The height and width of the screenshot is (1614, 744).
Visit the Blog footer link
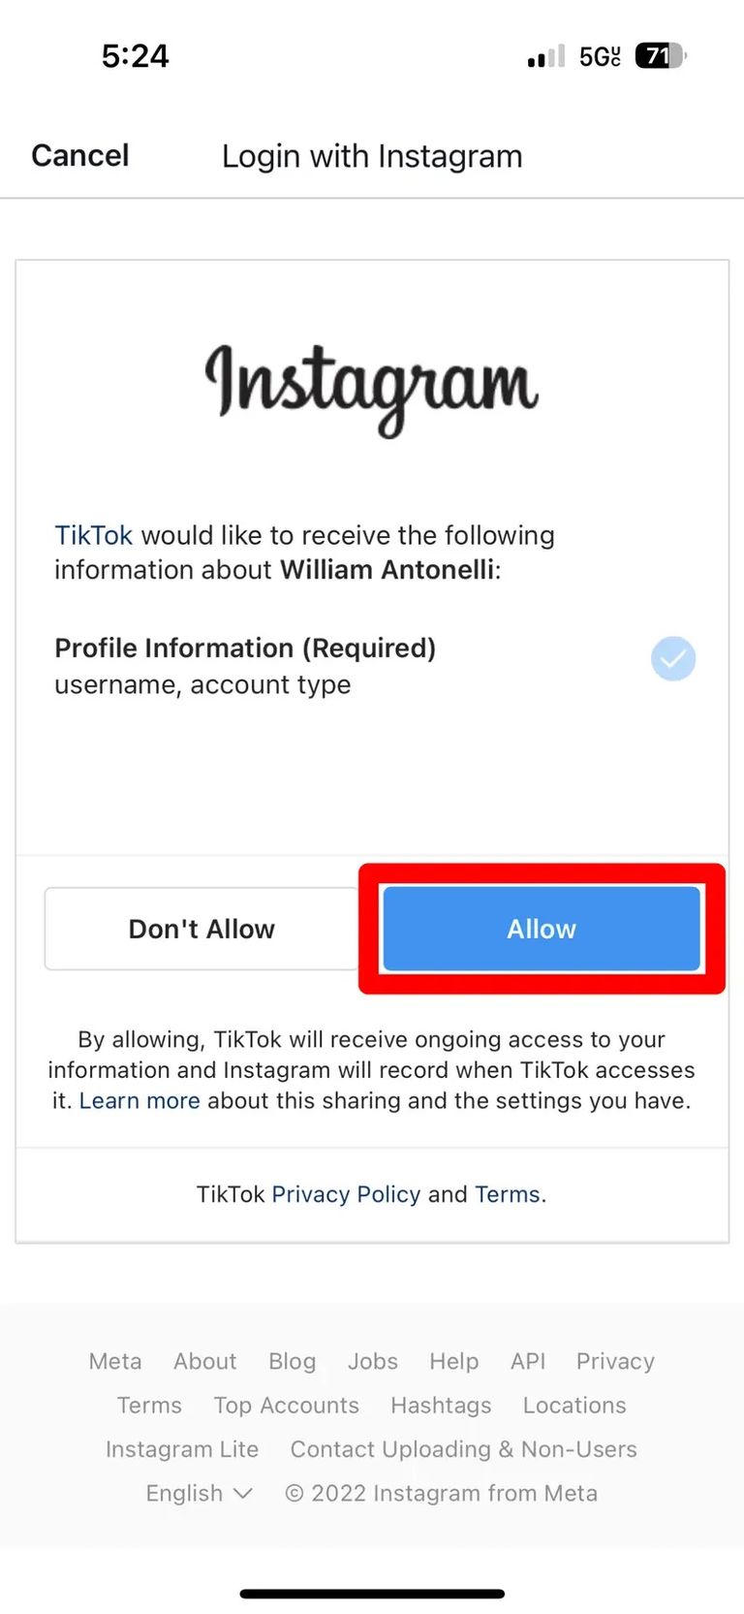click(x=293, y=1361)
